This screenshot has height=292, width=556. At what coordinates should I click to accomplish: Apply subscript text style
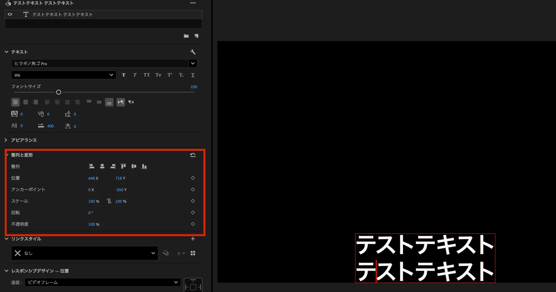click(181, 75)
